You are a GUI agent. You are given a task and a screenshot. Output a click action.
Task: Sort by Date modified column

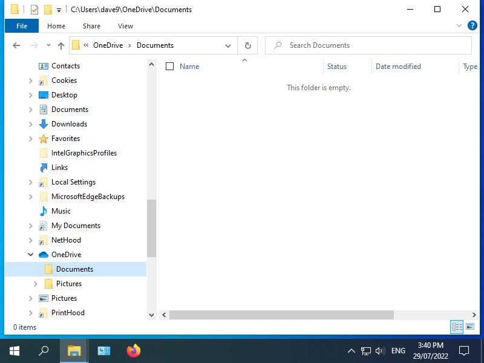[x=398, y=67]
